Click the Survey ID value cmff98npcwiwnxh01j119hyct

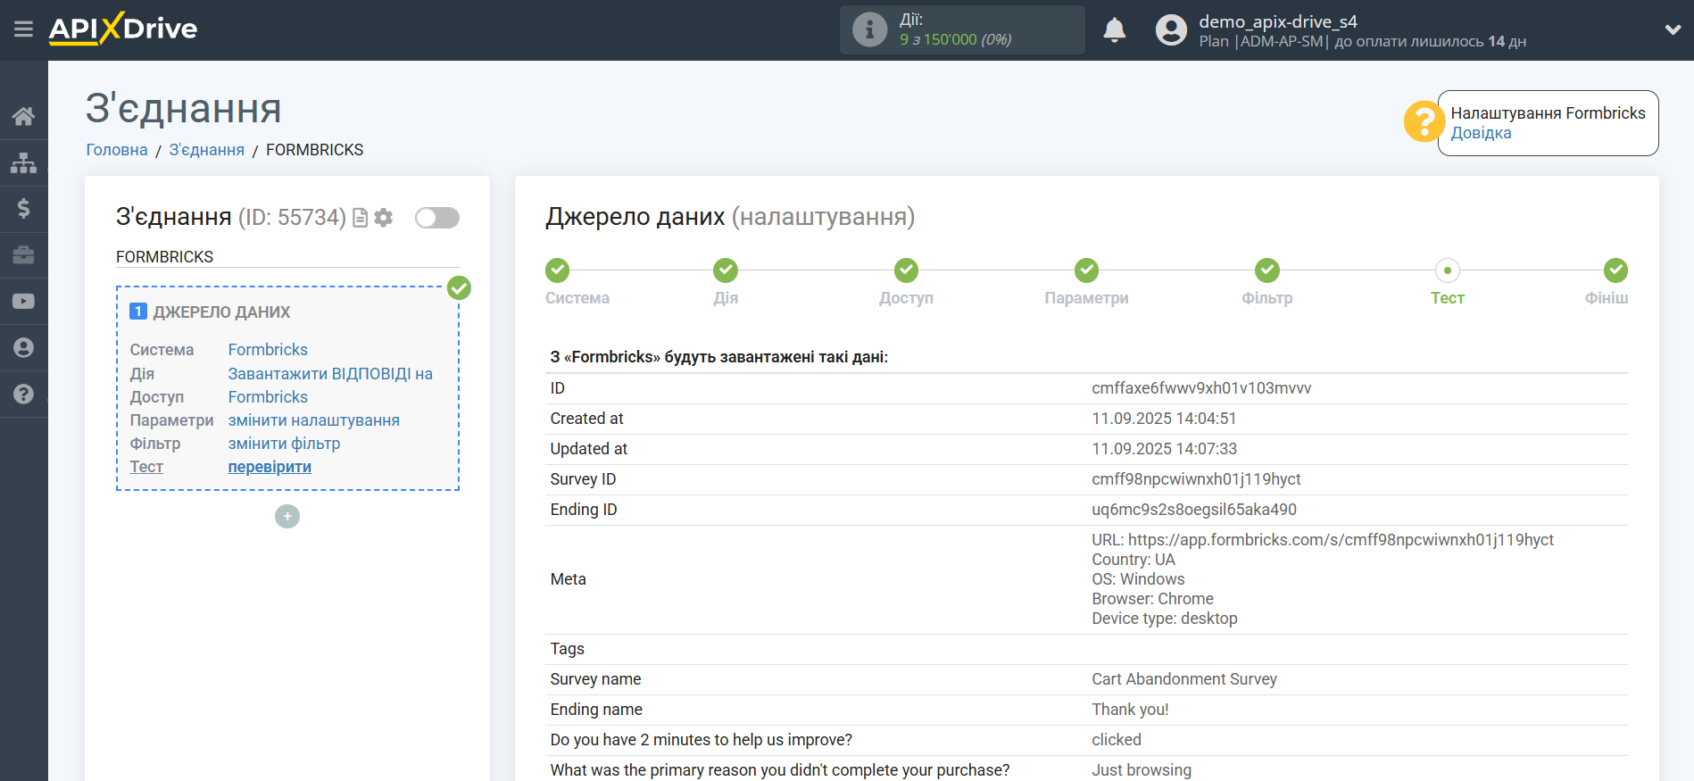(1196, 479)
